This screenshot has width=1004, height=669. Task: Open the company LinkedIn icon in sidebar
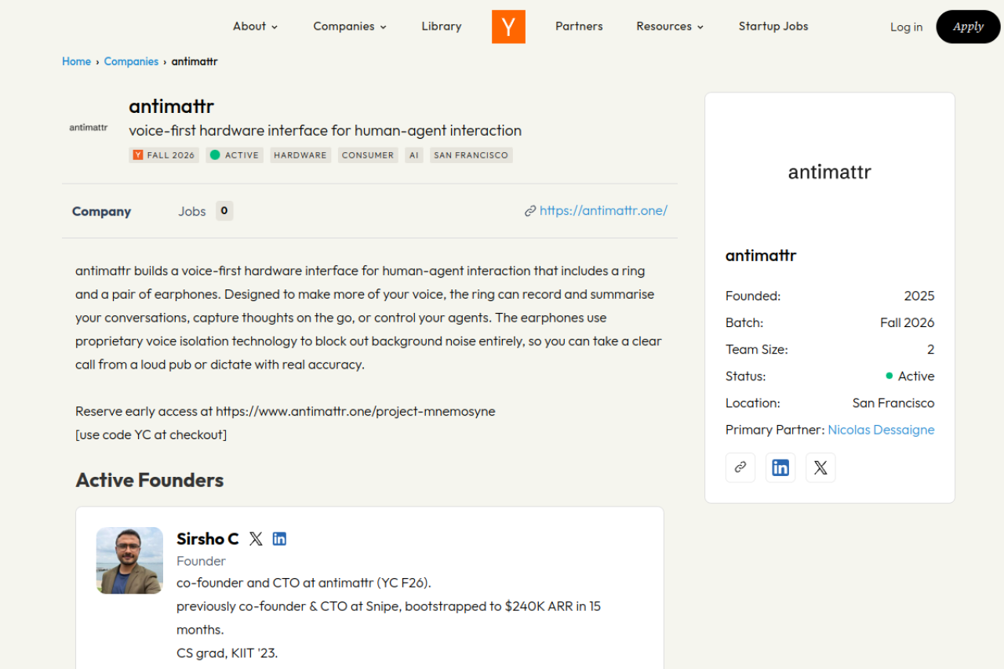click(x=780, y=467)
